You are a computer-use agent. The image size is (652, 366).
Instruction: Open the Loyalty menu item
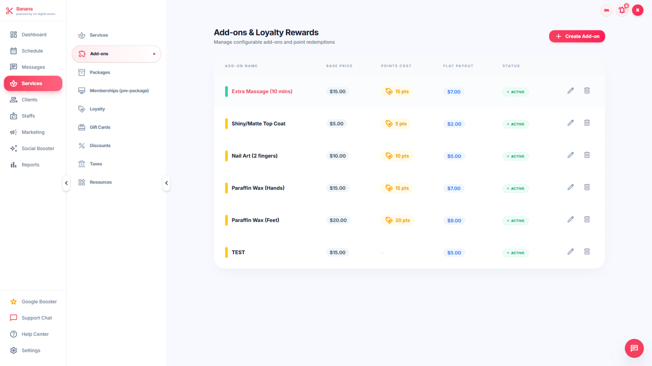click(x=97, y=109)
